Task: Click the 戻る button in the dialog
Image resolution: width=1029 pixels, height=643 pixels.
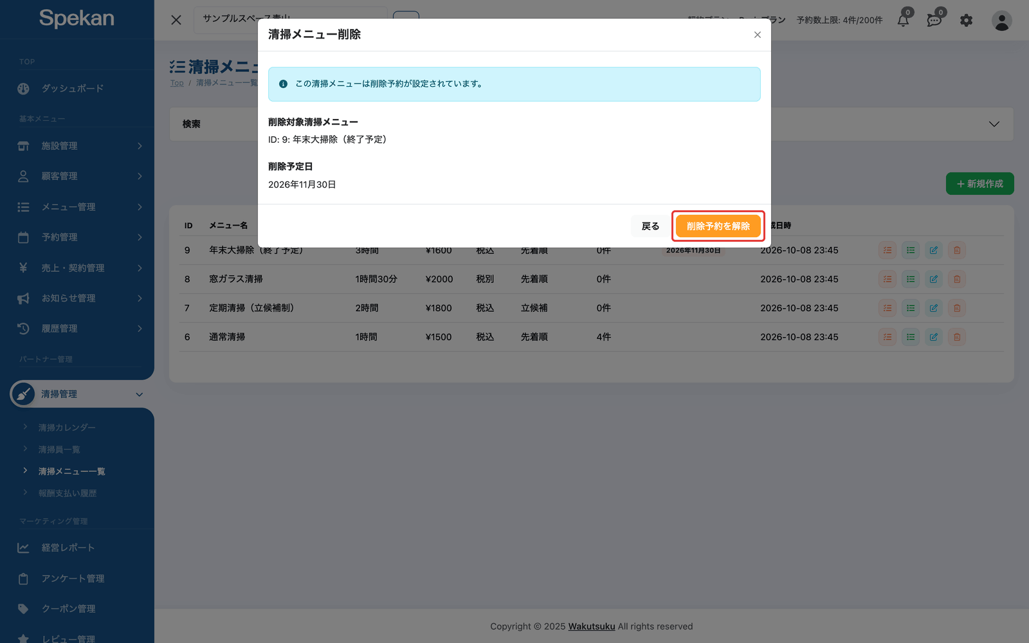Action: [x=650, y=226]
